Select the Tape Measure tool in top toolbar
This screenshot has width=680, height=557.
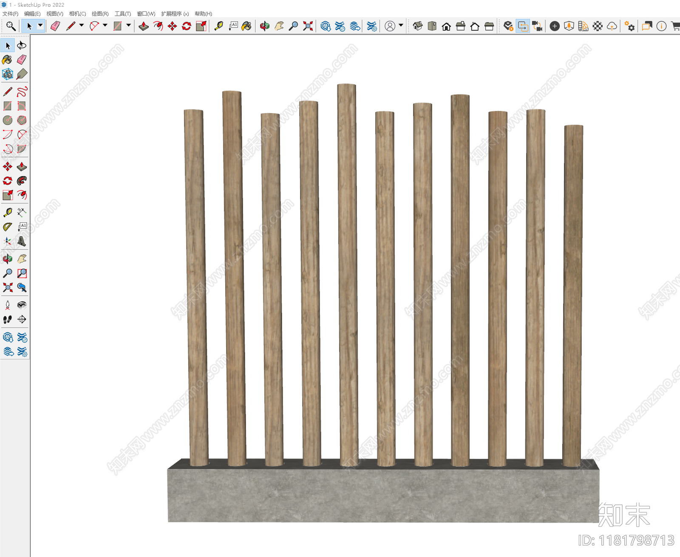coord(218,26)
